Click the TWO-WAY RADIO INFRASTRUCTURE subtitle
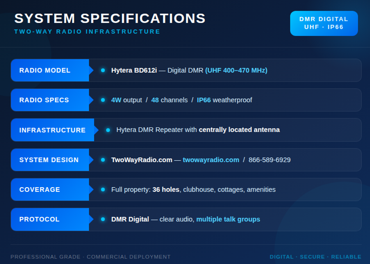This screenshot has height=264, width=370. (x=87, y=32)
